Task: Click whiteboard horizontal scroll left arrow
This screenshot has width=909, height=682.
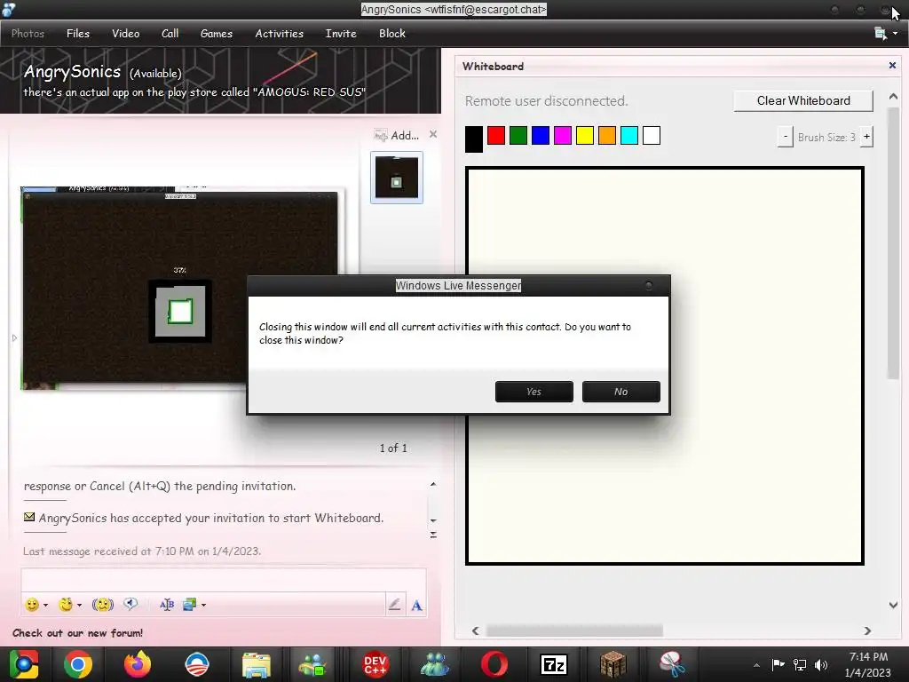Action: tap(476, 630)
